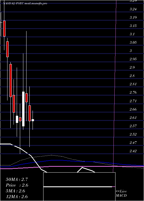Viewport: 144px width, 201px height.
Task: Select the 2.52 price axis label
Action: click(x=133, y=134)
